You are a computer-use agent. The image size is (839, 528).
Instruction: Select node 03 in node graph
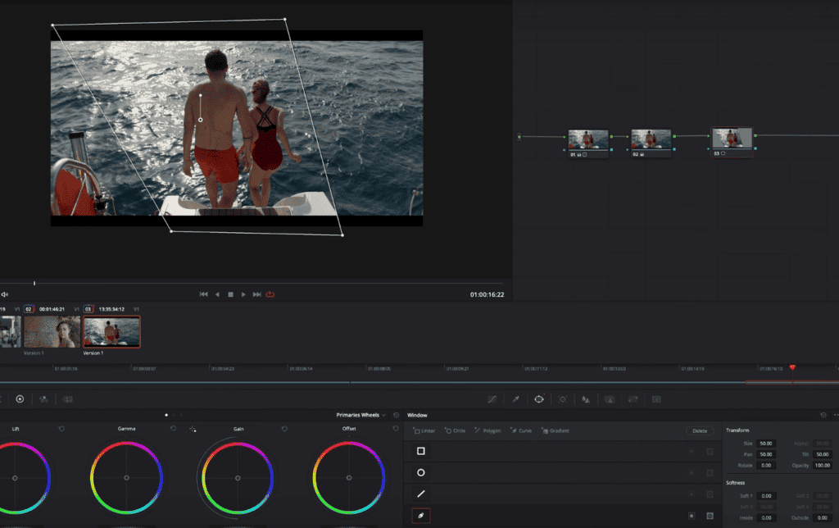pos(732,143)
